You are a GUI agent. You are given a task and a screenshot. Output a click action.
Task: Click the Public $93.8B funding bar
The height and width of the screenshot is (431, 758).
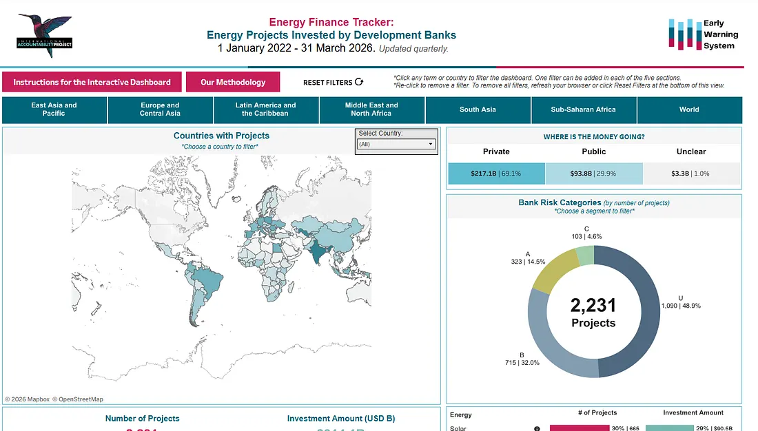point(594,174)
